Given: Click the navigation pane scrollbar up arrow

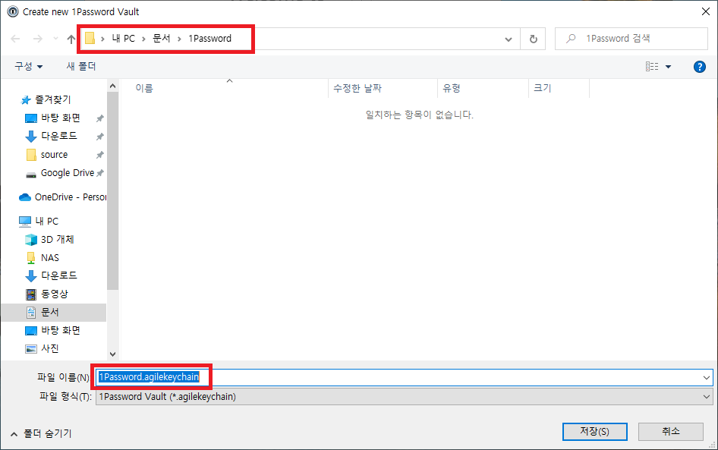Looking at the screenshot, I should pyautogui.click(x=112, y=86).
